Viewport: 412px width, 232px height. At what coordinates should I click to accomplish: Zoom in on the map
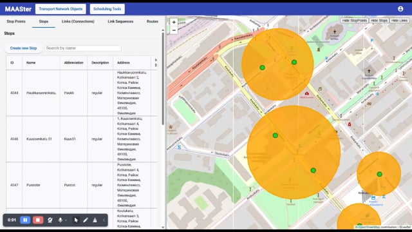pyautogui.click(x=174, y=23)
